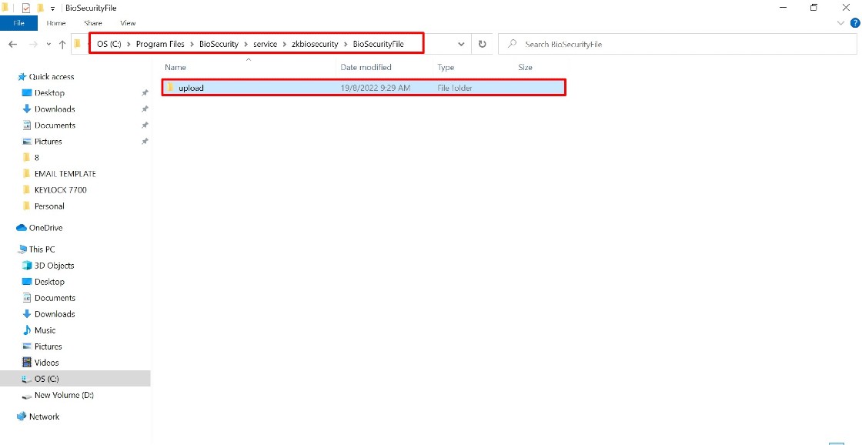This screenshot has width=862, height=445.
Task: Go up one folder level arrow
Action: (x=62, y=45)
